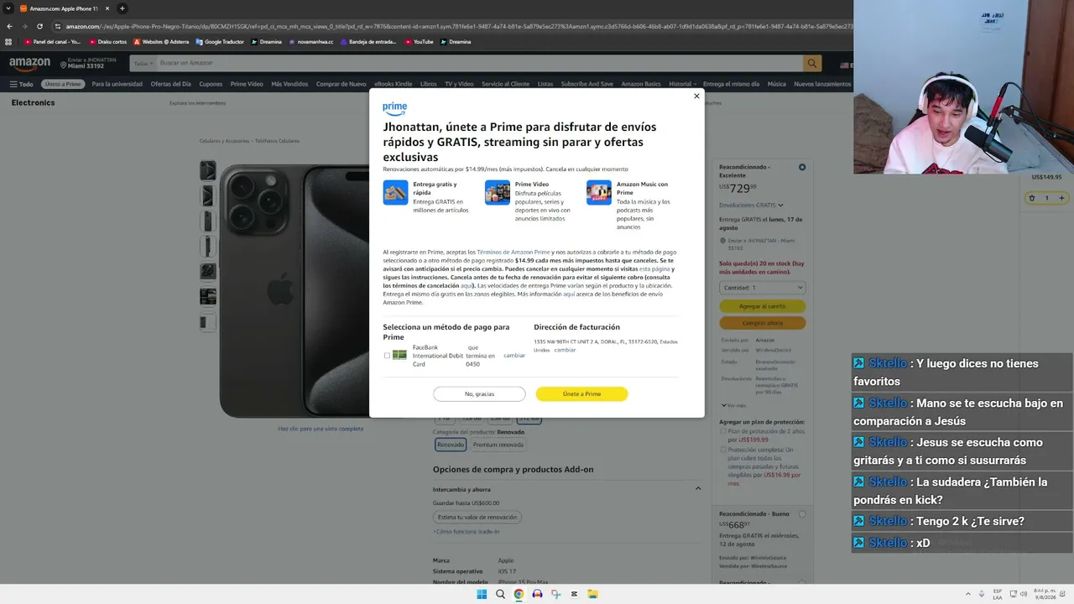Click the cart trash delete icon

(1032, 198)
